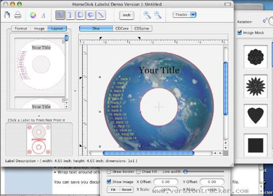
Task: Click the zoom in magnifier
Action: (x=147, y=15)
